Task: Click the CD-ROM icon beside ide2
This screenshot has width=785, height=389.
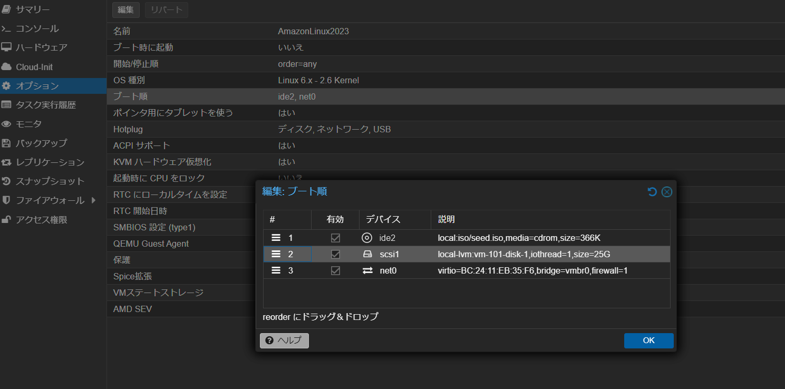Action: [x=367, y=238]
